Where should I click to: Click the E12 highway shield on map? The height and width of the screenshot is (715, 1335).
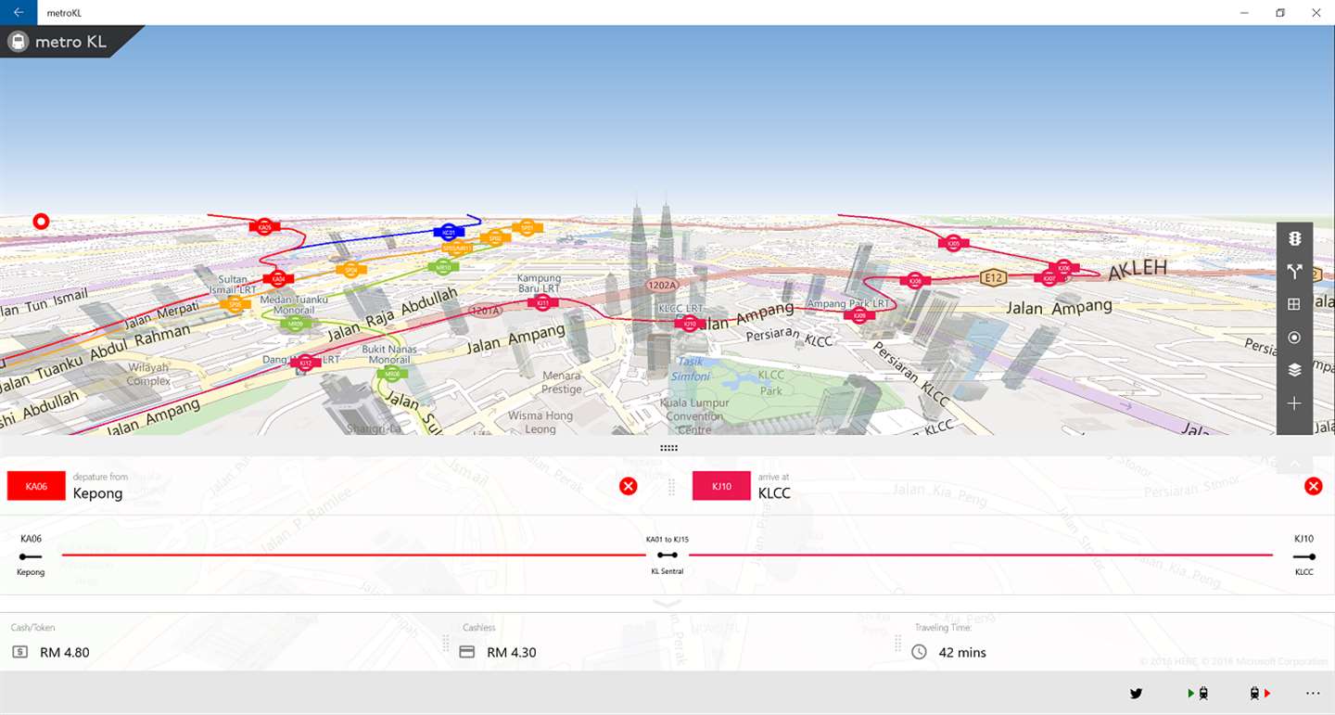pyautogui.click(x=995, y=276)
